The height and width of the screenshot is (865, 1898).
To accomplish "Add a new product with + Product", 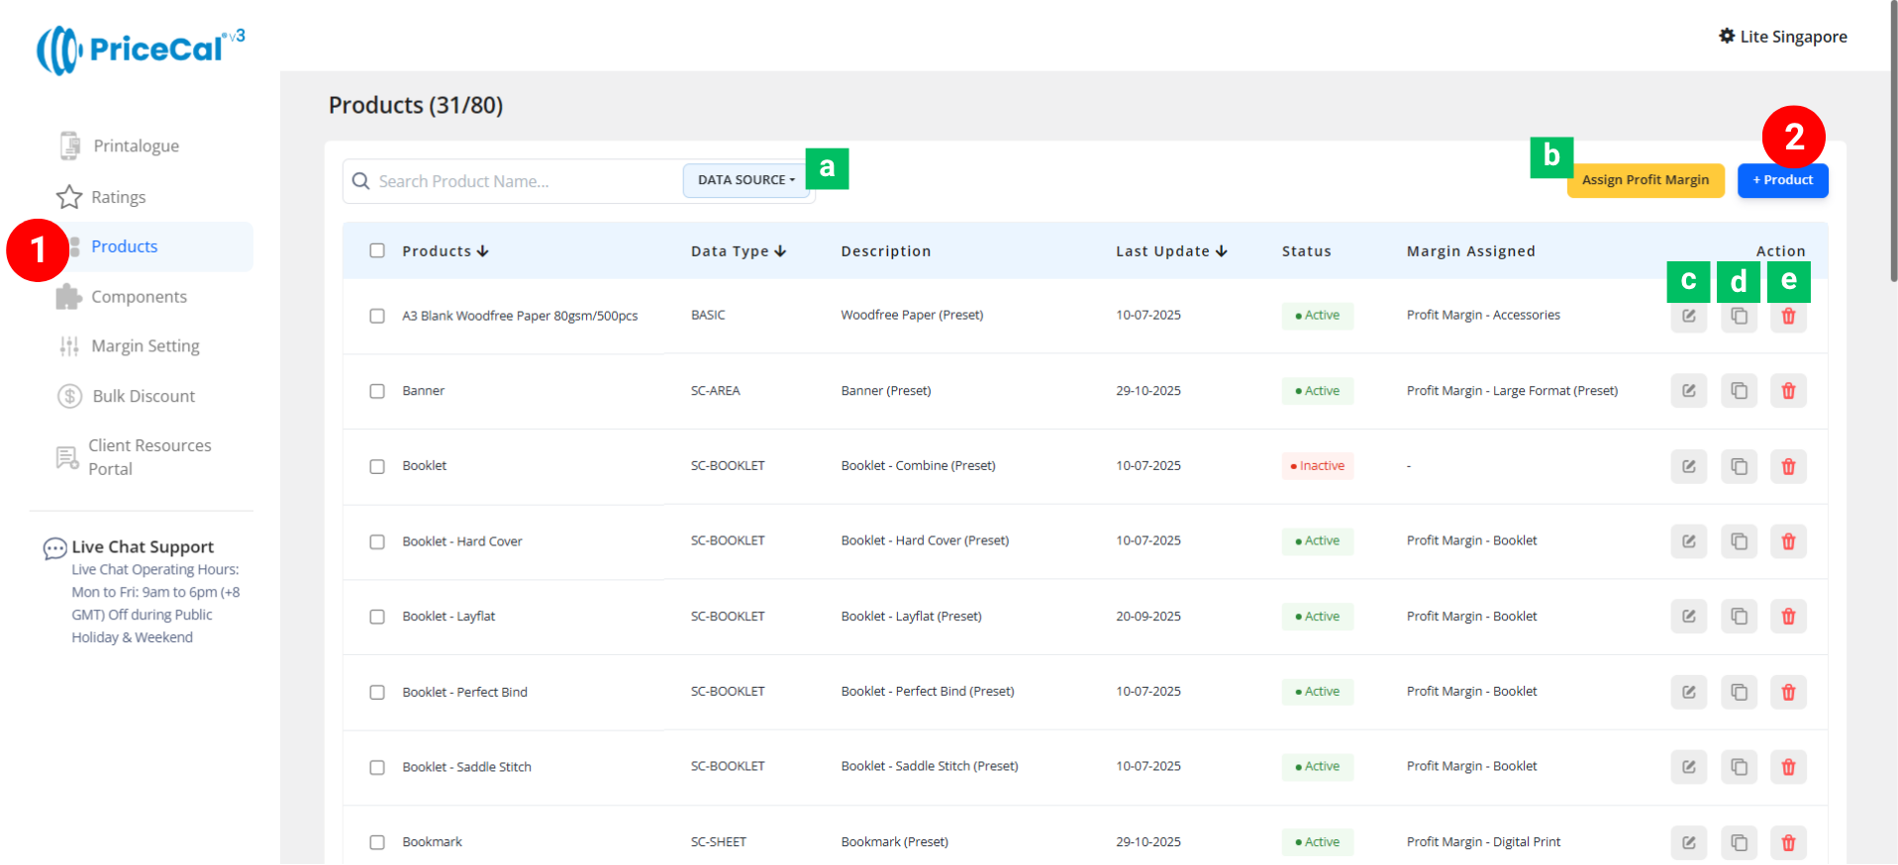I will 1782,180.
